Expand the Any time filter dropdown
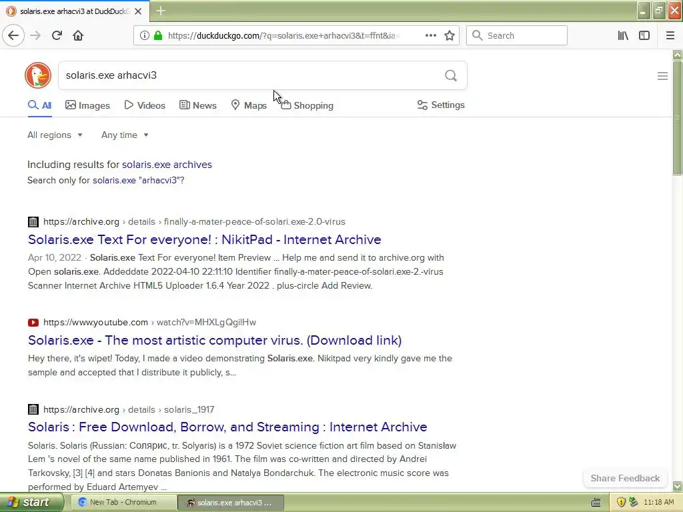The height and width of the screenshot is (512, 683). 125,135
